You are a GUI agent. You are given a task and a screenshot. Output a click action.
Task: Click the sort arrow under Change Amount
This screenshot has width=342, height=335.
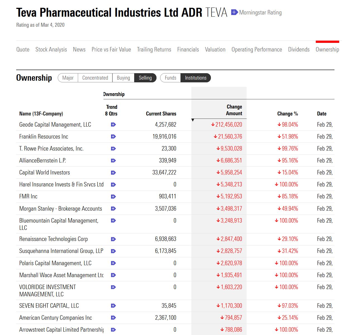pyautogui.click(x=193, y=120)
